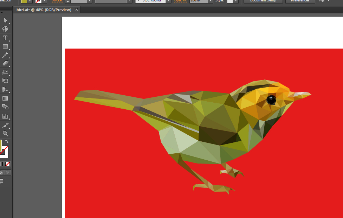This screenshot has width=343, height=218.
Task: Select the Pencil tool
Action: click(x=5, y=55)
